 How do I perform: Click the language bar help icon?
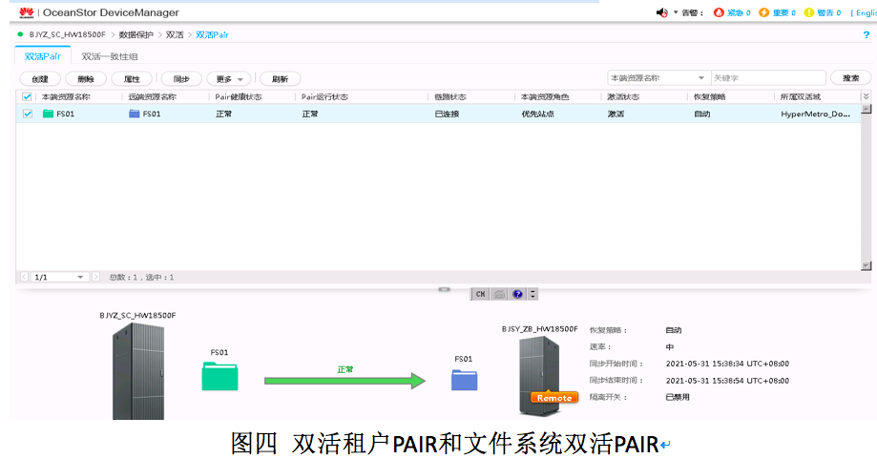pyautogui.click(x=517, y=294)
